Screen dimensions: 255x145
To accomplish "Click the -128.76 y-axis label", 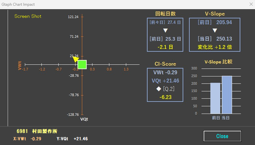I will (73, 115).
